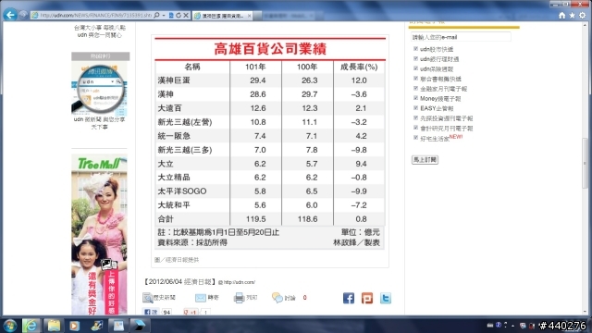
Task: Click the 高雄百貨公司業績 table image
Action: [x=270, y=143]
